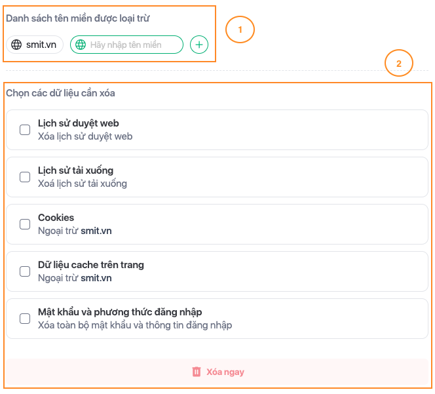Enable the Lịch sử duyệt web checkbox
Screen dimensions: 435x394
25,130
